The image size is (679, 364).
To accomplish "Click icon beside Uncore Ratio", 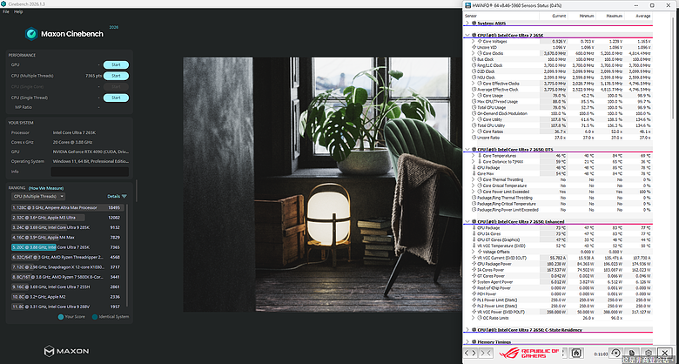I will click(x=474, y=138).
